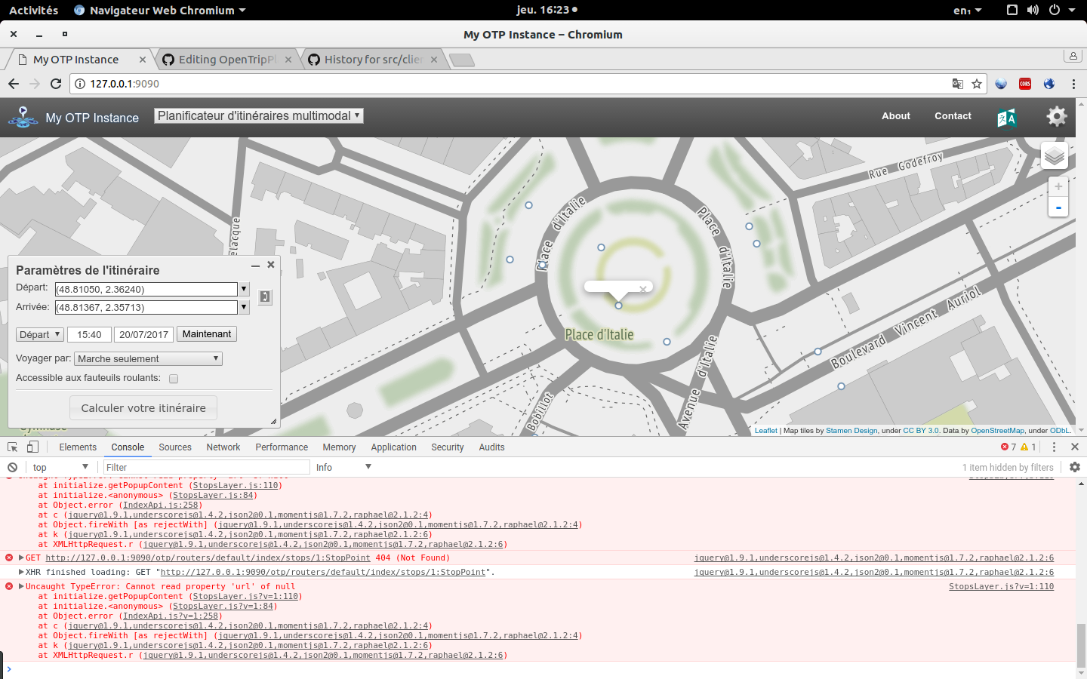This screenshot has width=1087, height=679.
Task: Minimize the Paramètres de l'itinéraire panel
Action: coord(255,266)
